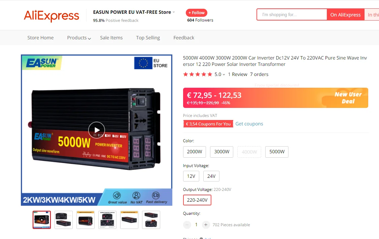Click the Get coupons link
This screenshot has width=379, height=239.
click(249, 124)
